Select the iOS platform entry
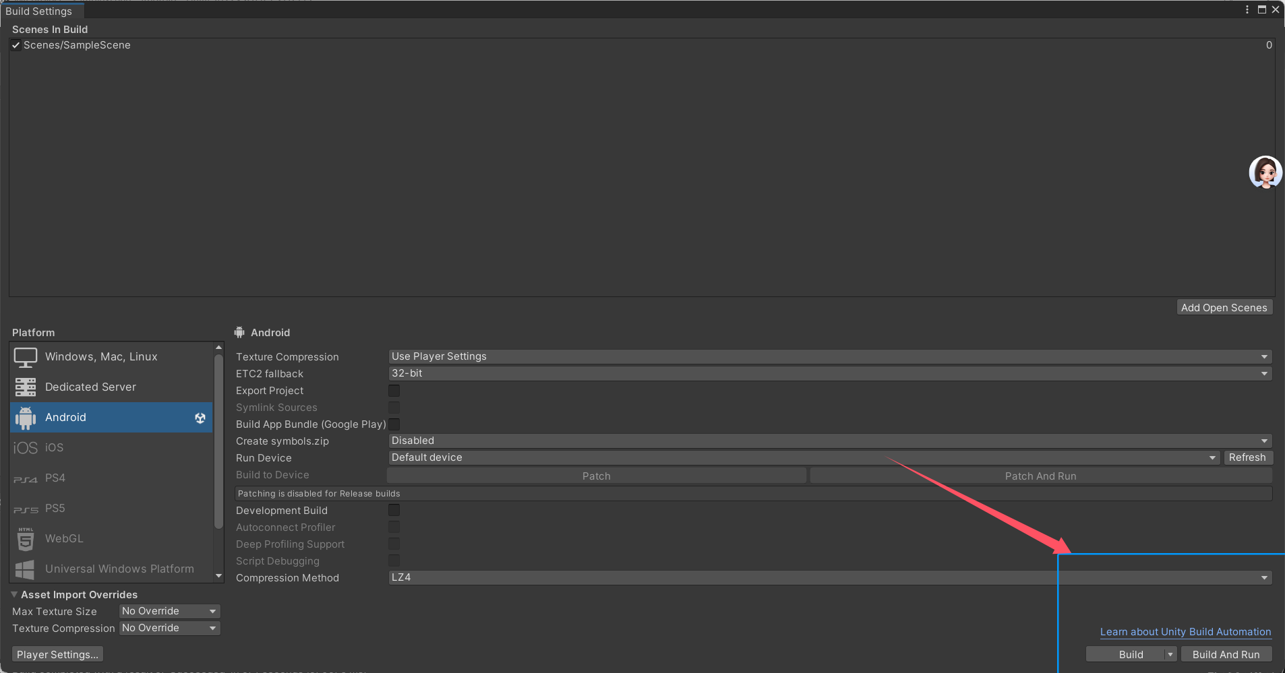Screen dimensions: 1285x673 coord(111,448)
